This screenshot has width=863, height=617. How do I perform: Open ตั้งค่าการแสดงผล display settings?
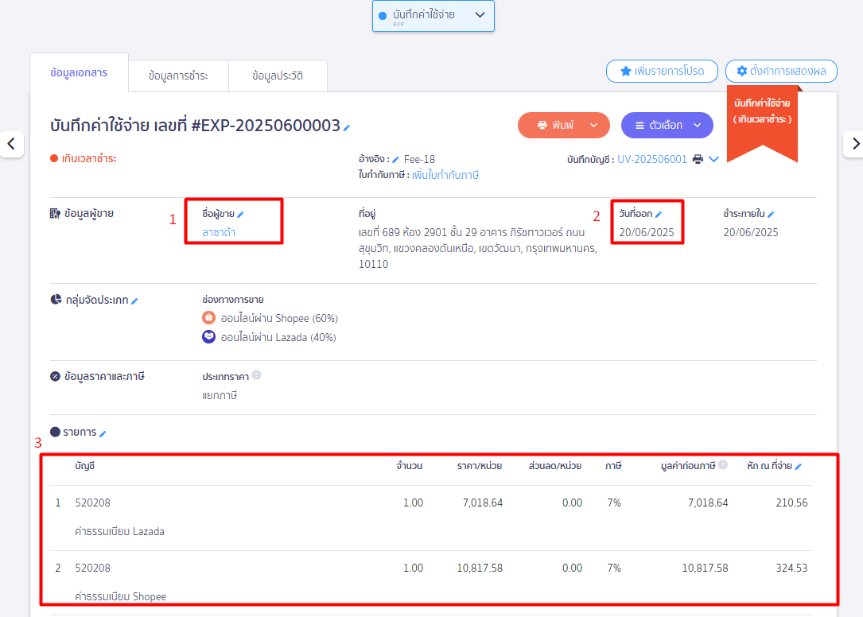pyautogui.click(x=781, y=71)
